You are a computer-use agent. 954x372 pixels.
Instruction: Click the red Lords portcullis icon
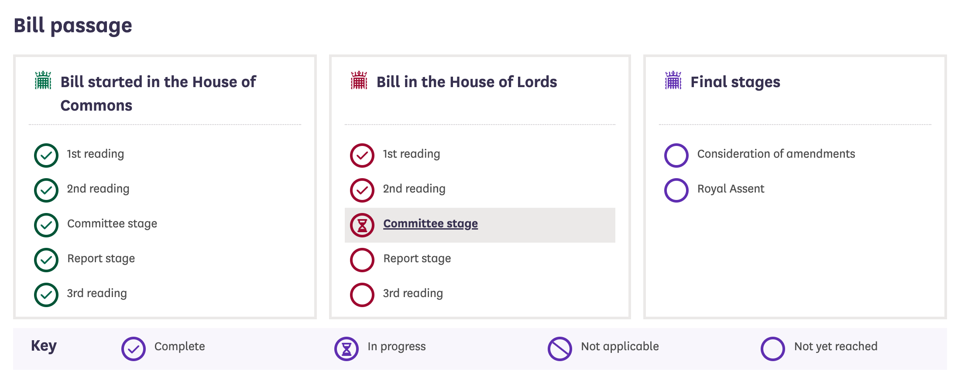(359, 81)
